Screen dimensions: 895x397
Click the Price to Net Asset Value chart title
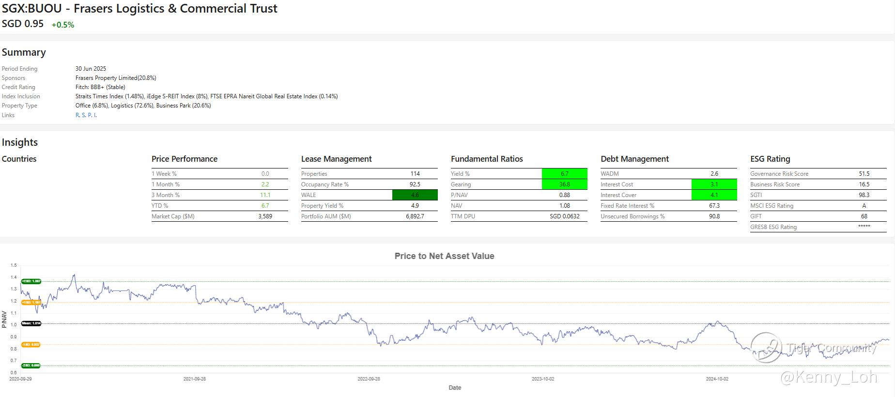click(444, 256)
